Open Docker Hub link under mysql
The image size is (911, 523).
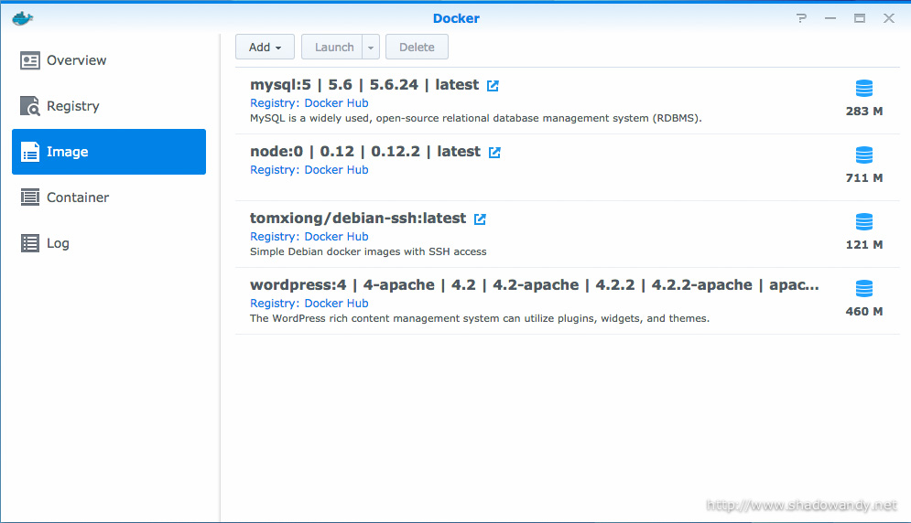pos(336,103)
